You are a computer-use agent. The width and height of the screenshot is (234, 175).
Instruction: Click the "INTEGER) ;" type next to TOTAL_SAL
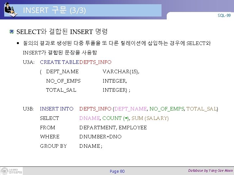[116, 90]
